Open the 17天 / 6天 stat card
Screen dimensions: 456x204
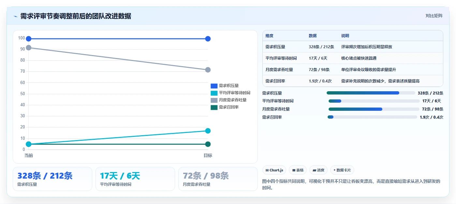tap(135, 179)
